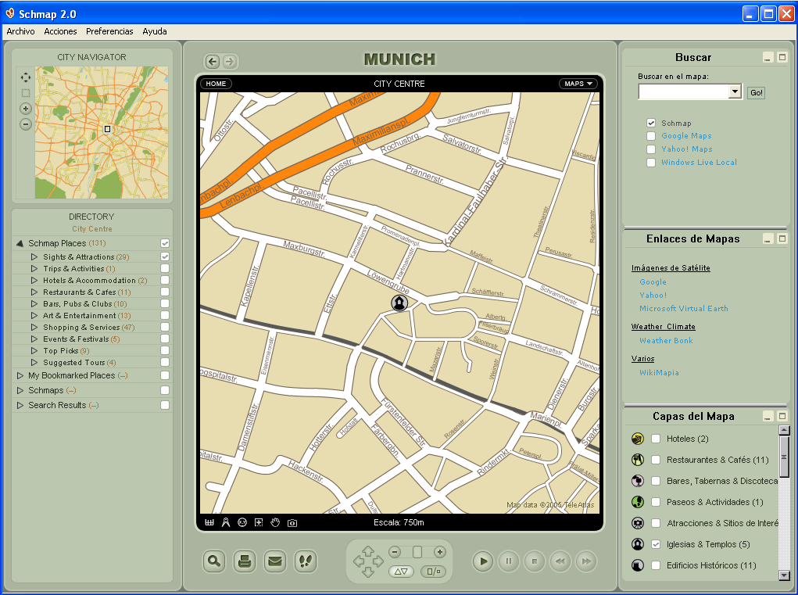
Task: Maximize the Capas del Mapa panel
Action: (782, 417)
